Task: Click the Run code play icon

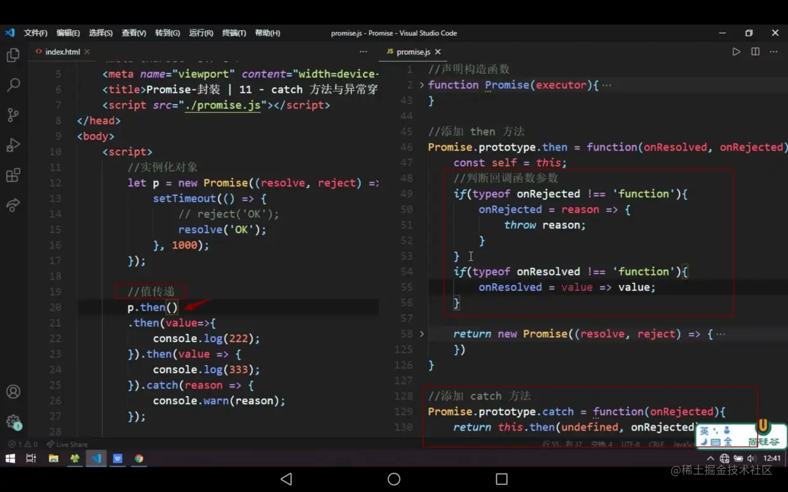Action: [x=736, y=51]
